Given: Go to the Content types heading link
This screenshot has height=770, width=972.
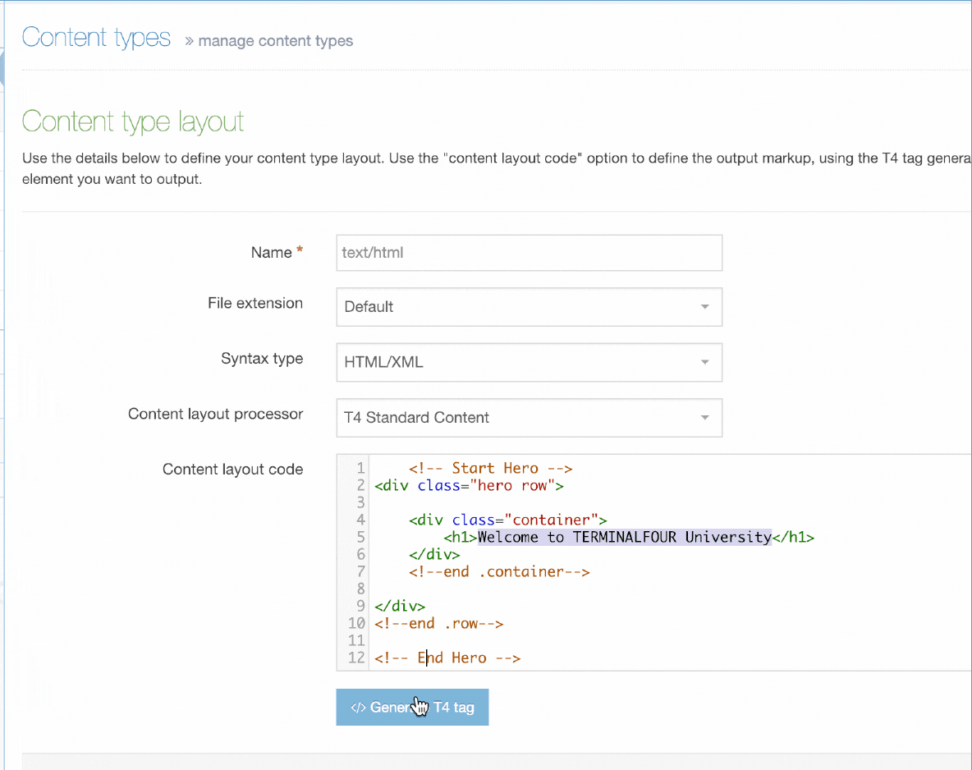Looking at the screenshot, I should coord(96,38).
